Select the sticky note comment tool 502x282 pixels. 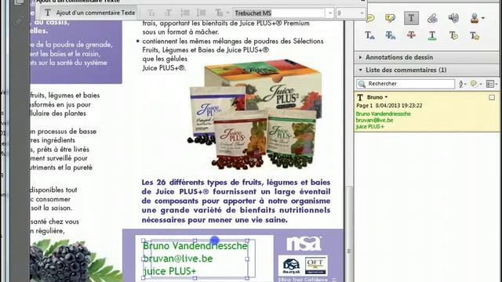(370, 18)
